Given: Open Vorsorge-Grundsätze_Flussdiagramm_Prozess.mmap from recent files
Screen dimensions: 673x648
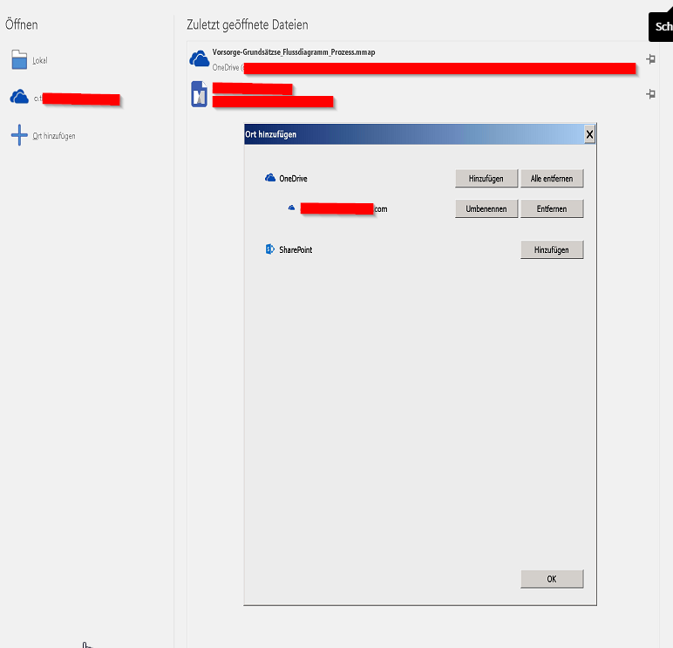Looking at the screenshot, I should pyautogui.click(x=294, y=52).
